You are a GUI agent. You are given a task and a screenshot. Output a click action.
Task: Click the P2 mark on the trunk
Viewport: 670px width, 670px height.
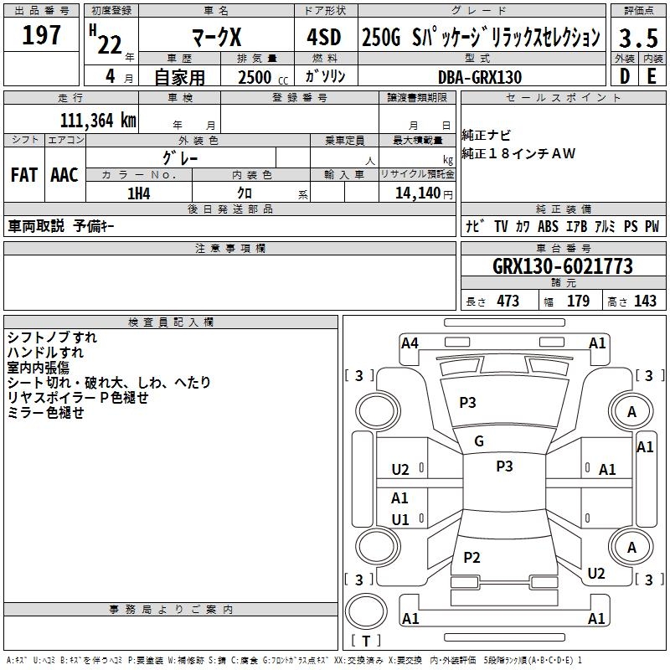pyautogui.click(x=472, y=558)
